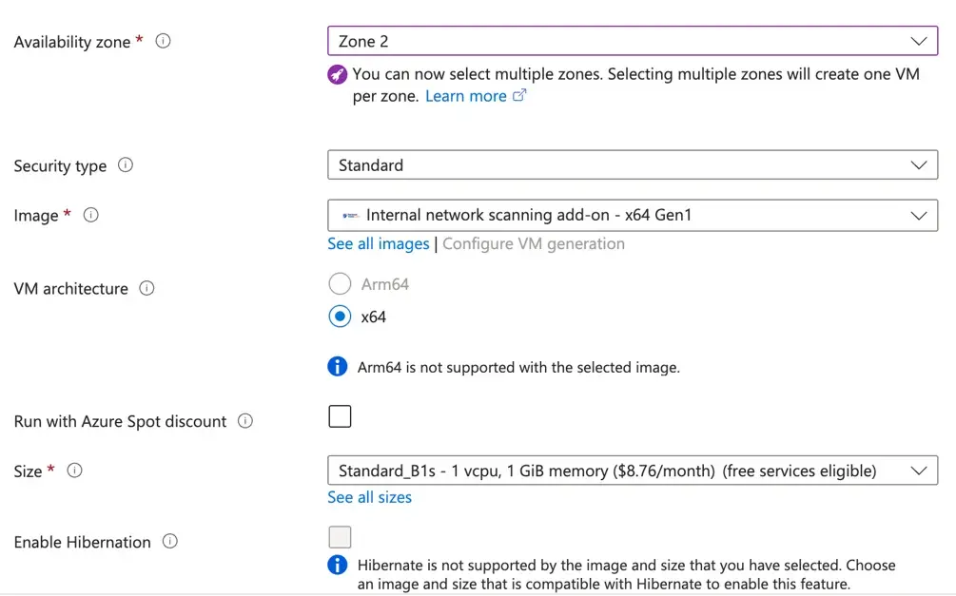Open the Size Standard_B1s dropdown

tap(633, 471)
